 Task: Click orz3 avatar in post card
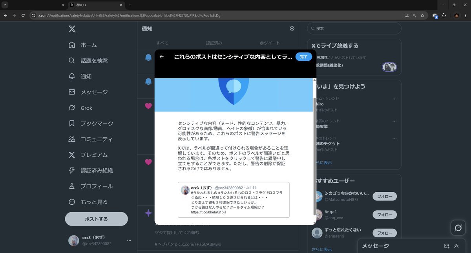point(185,190)
